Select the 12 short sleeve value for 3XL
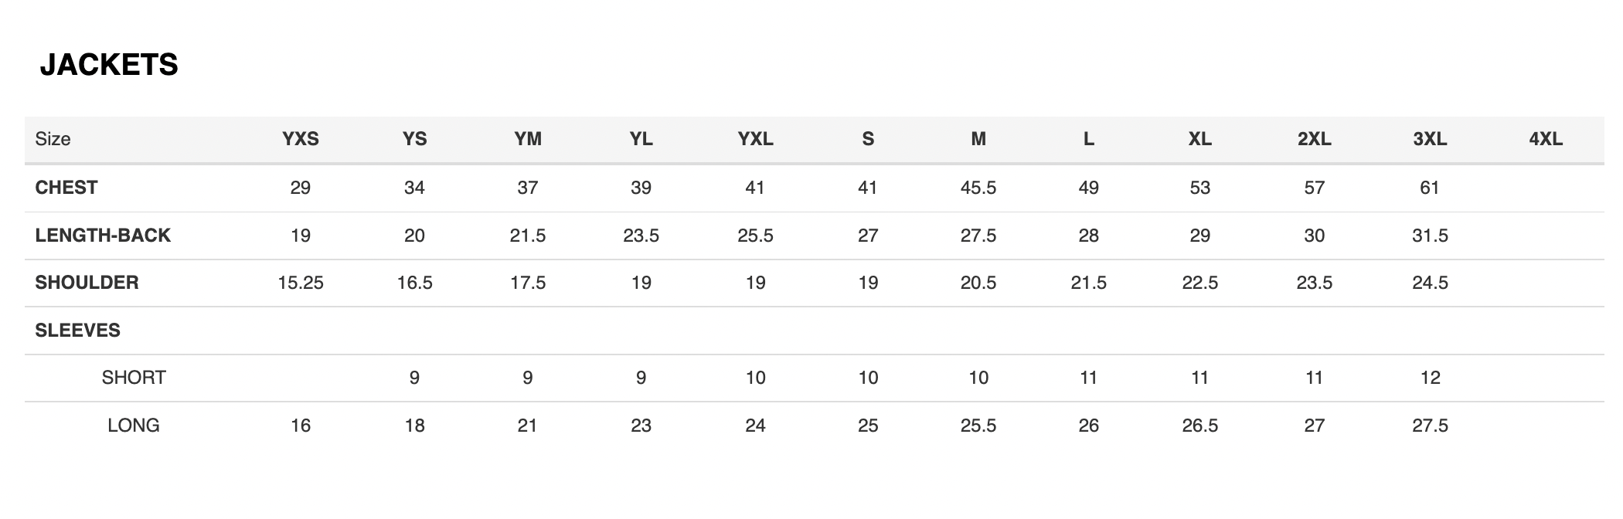Viewport: 1623px width, 519px height. 1430,378
